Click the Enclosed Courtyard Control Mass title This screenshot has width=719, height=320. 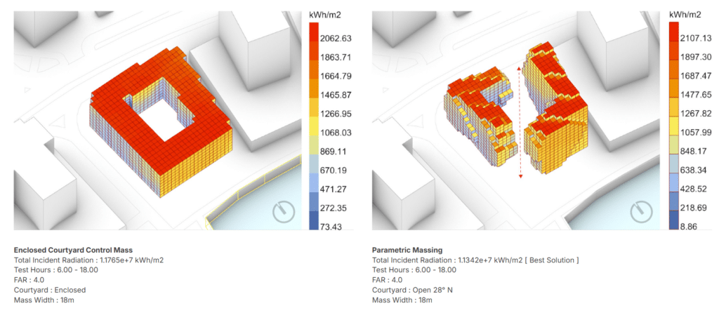[x=73, y=250]
